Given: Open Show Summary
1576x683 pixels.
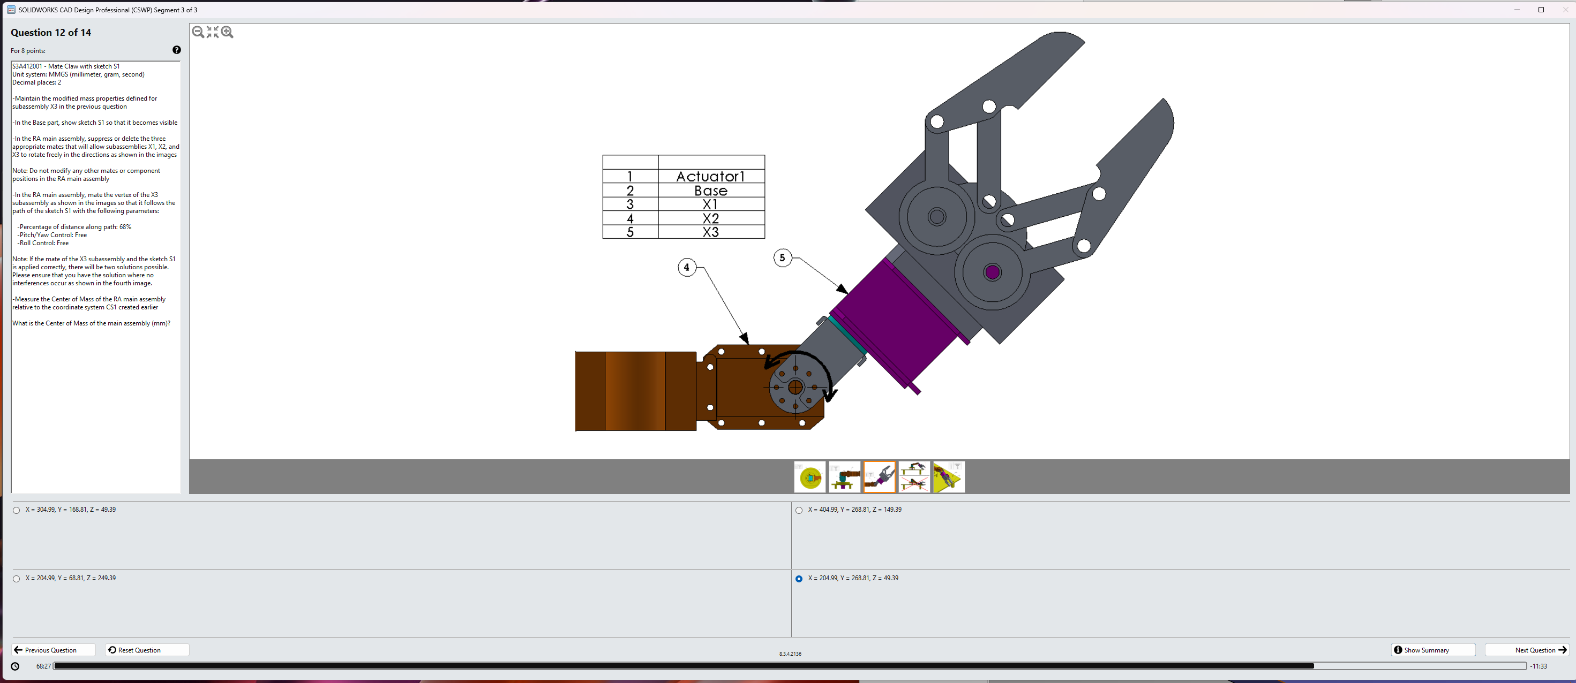Looking at the screenshot, I should point(1433,650).
